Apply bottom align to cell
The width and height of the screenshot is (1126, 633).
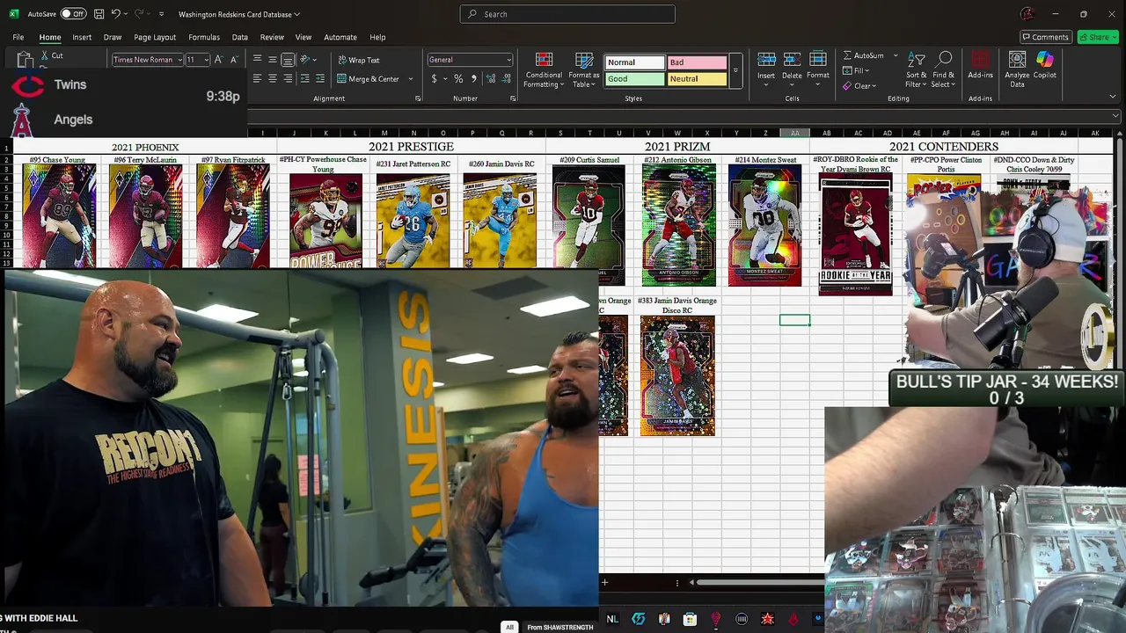pos(288,60)
